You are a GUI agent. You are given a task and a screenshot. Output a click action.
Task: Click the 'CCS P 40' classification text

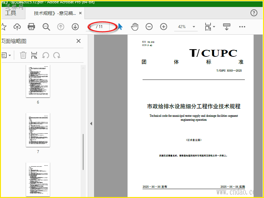[147, 45]
